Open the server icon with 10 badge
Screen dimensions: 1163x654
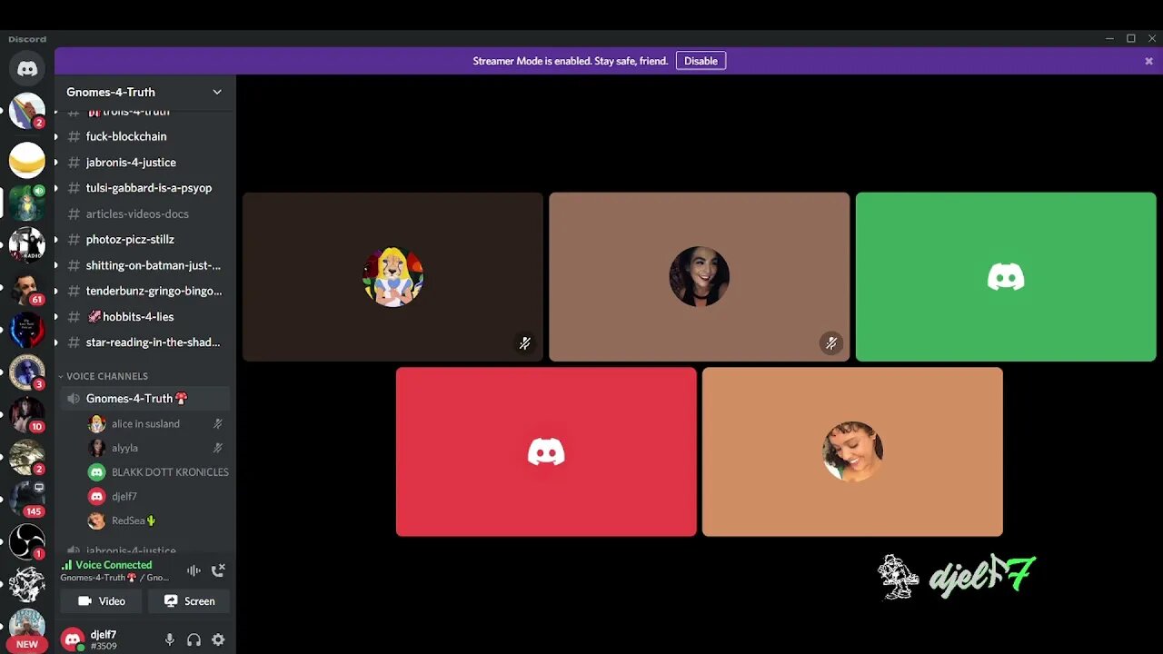[x=27, y=414]
